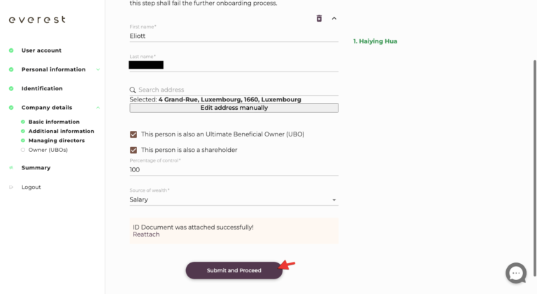
Task: Click Edit address manually button
Action: [234, 108]
